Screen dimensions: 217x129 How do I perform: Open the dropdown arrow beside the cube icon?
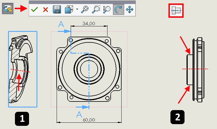point(77,9)
